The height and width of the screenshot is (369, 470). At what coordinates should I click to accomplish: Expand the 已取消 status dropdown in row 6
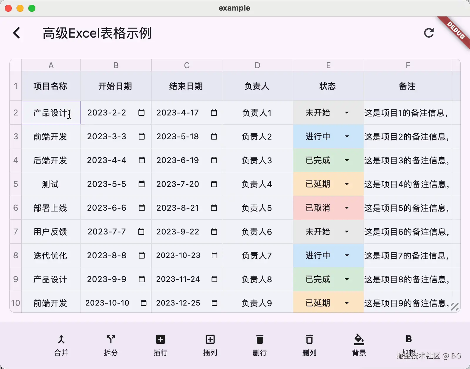pos(347,208)
